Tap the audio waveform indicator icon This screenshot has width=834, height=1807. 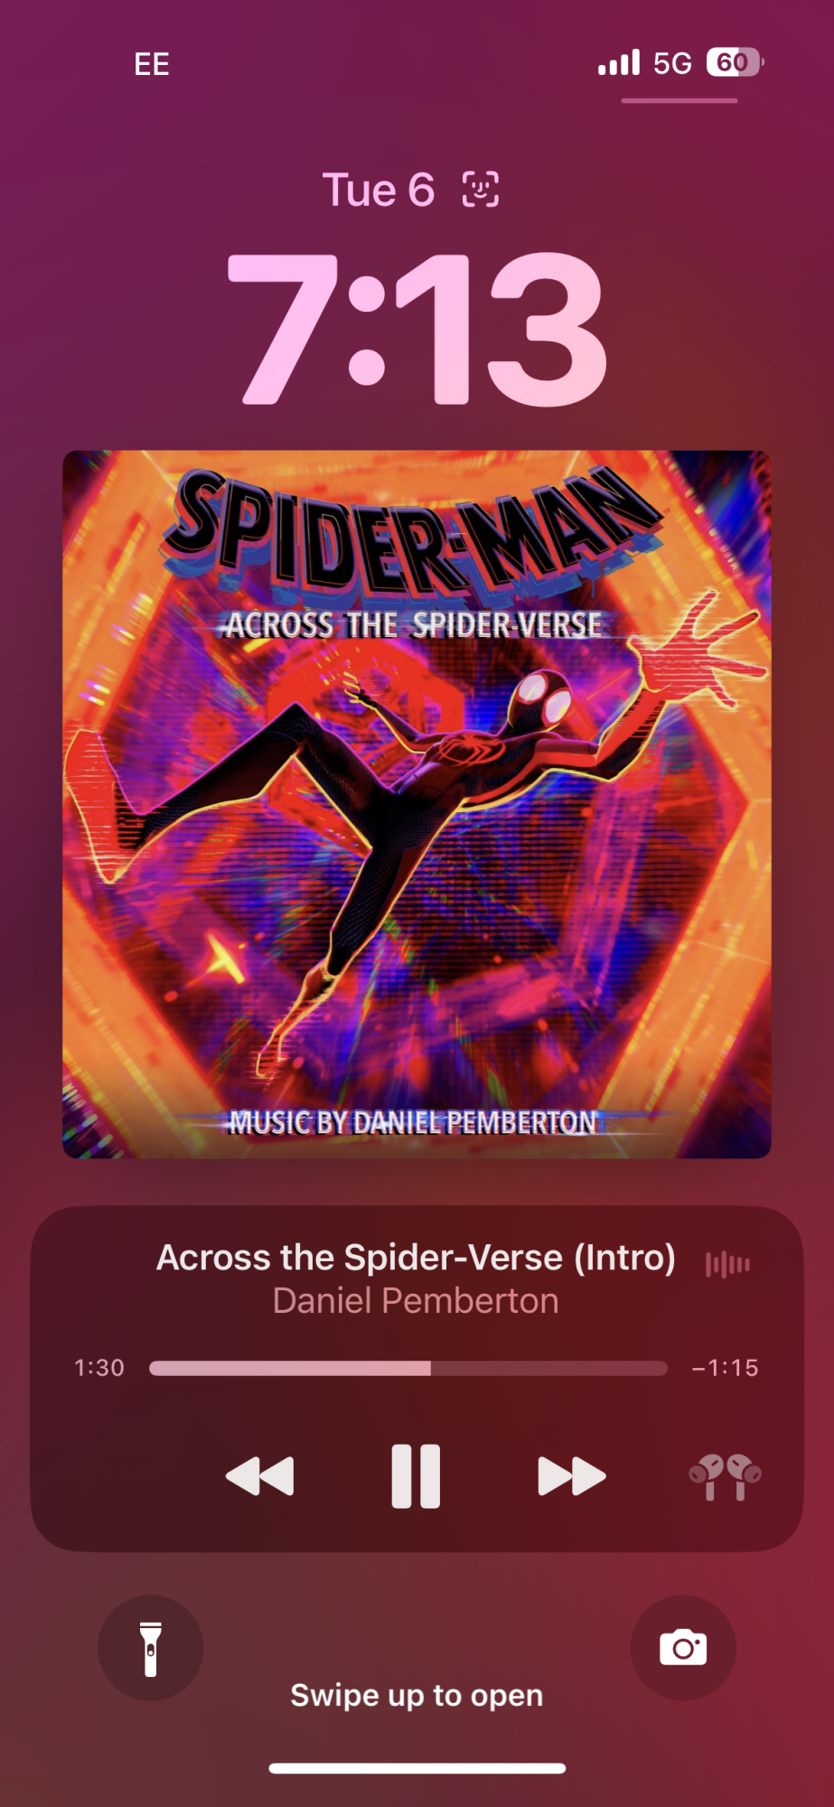(727, 1264)
